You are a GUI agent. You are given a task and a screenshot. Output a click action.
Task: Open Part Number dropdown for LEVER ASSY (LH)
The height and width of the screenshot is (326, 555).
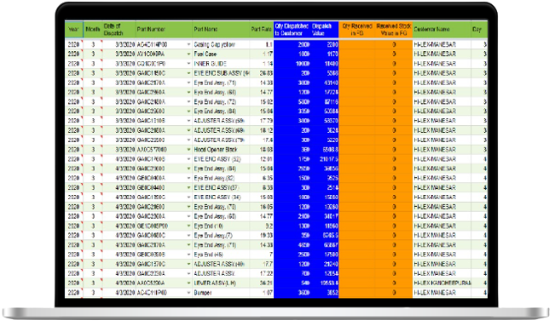pos(188,283)
